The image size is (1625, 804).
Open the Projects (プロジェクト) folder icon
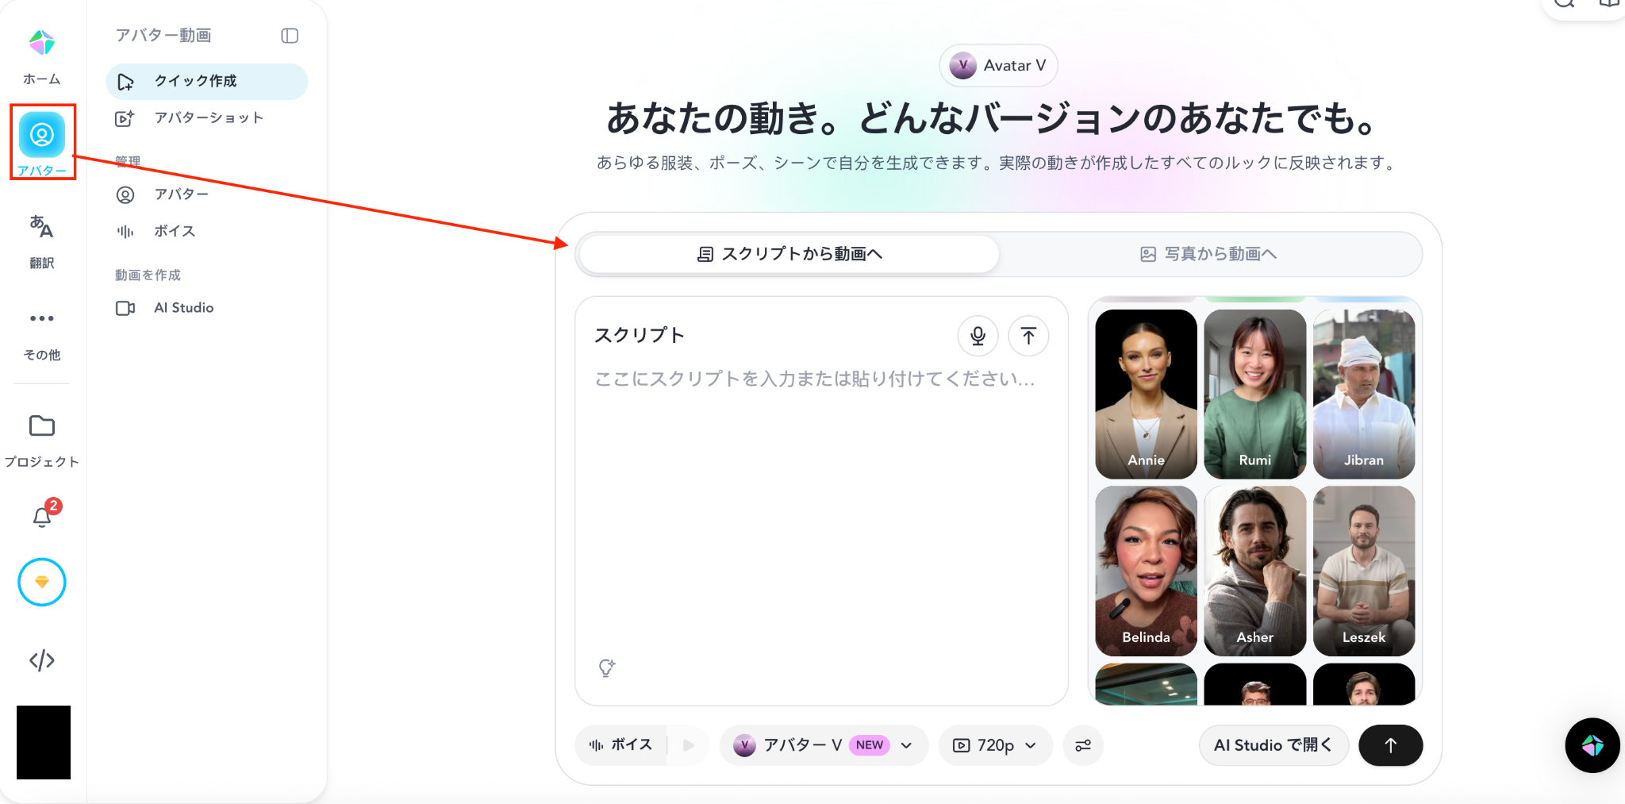coord(42,426)
